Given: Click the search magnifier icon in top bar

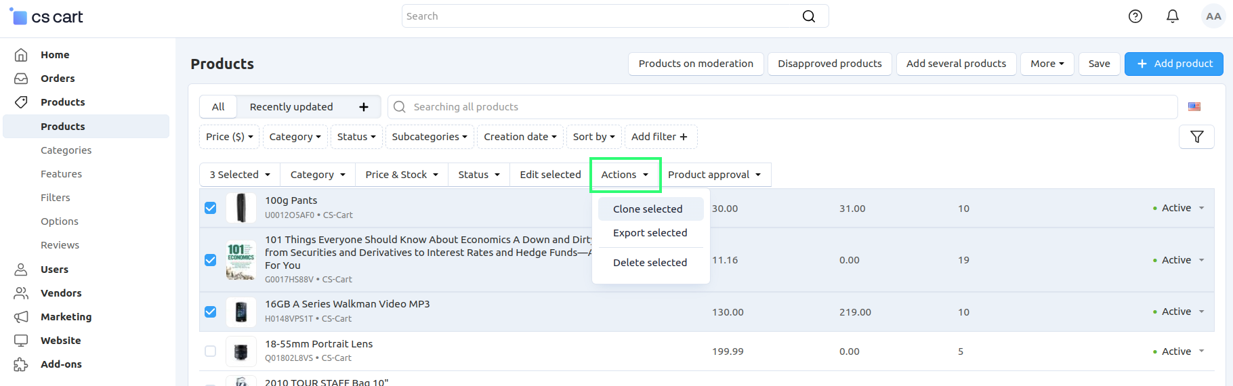Looking at the screenshot, I should tap(809, 16).
